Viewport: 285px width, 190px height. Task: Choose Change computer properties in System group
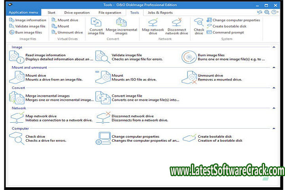coord(234,20)
